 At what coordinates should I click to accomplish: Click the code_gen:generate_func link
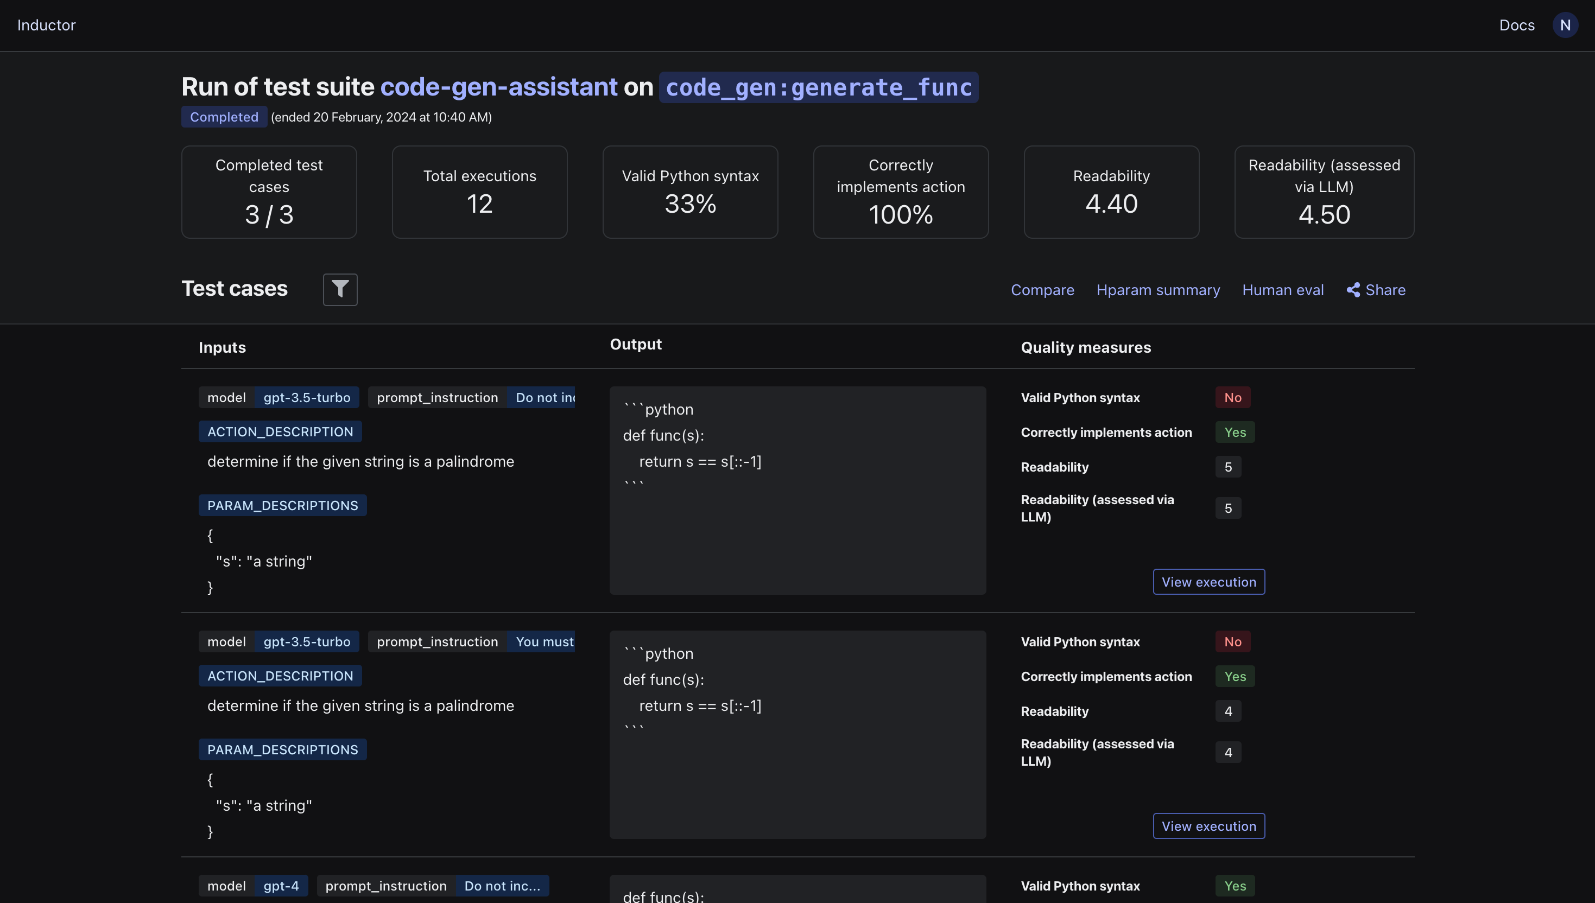point(818,87)
